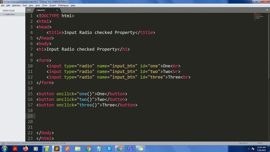270x152 pixels.
Task: Click id="one" attribute on line 10
Action: (150, 66)
